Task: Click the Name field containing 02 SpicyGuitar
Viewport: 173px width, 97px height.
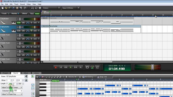Action: [x=15, y=76]
